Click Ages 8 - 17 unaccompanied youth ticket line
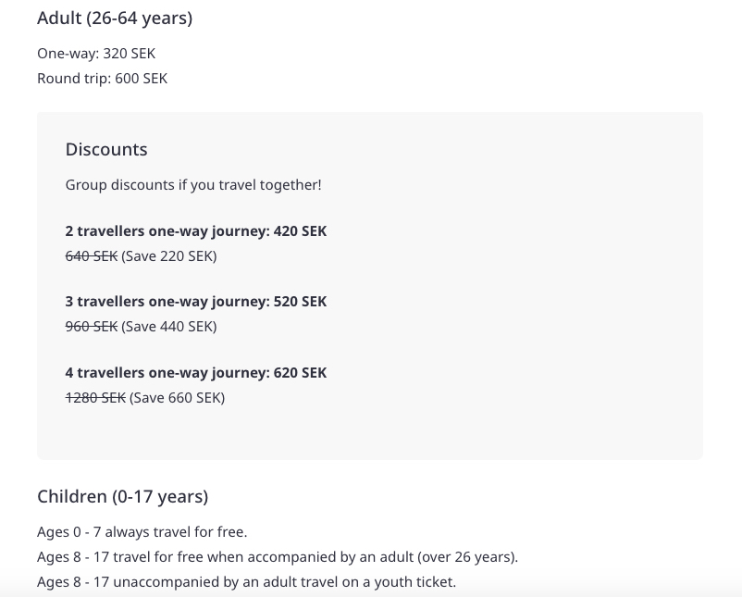The width and height of the screenshot is (742, 597). pos(246,582)
